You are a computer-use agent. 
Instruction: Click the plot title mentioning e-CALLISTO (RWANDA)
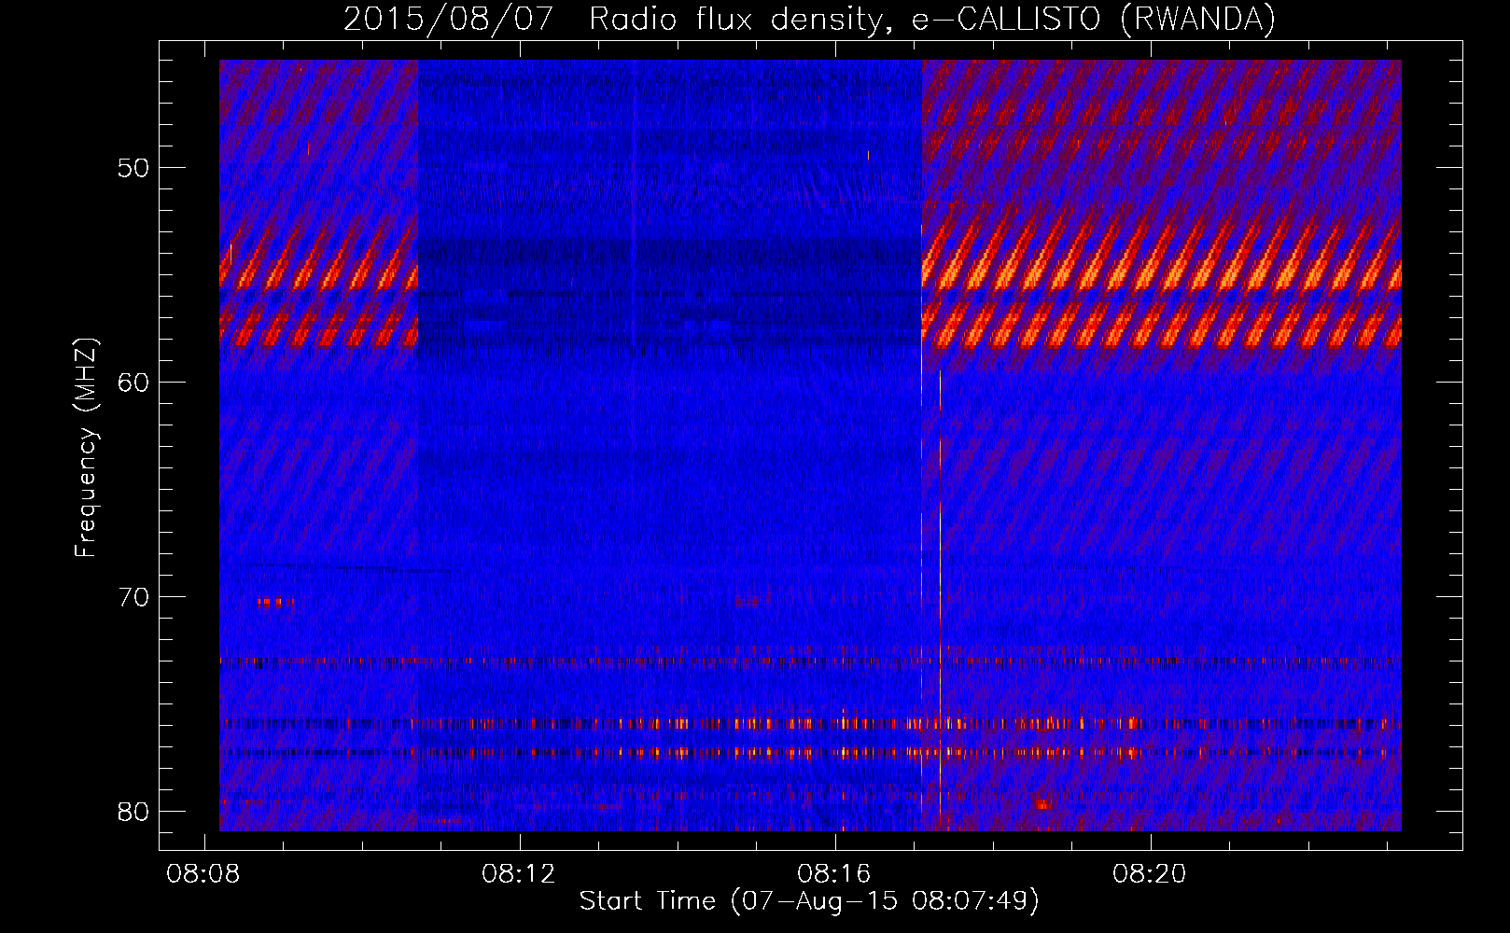[x=809, y=19]
